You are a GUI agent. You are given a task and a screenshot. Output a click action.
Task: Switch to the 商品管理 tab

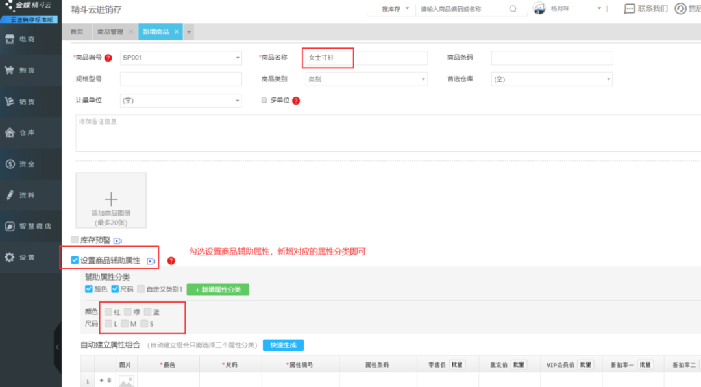point(110,32)
